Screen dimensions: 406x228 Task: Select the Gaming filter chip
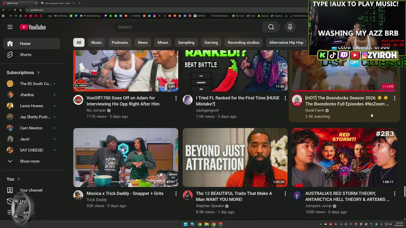coord(211,42)
